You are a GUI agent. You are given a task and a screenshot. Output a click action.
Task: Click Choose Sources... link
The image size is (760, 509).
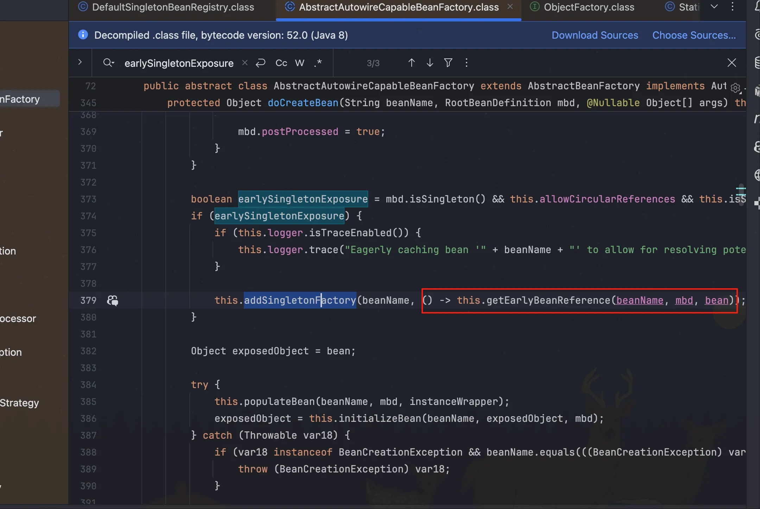(x=694, y=35)
